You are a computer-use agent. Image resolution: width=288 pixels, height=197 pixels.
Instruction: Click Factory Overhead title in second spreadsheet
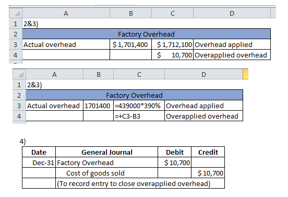pyautogui.click(x=134, y=95)
